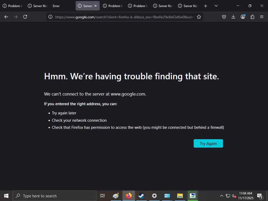Image resolution: width=268 pixels, height=201 pixels.
Task: Restore down the Firefox window
Action: 250,6
